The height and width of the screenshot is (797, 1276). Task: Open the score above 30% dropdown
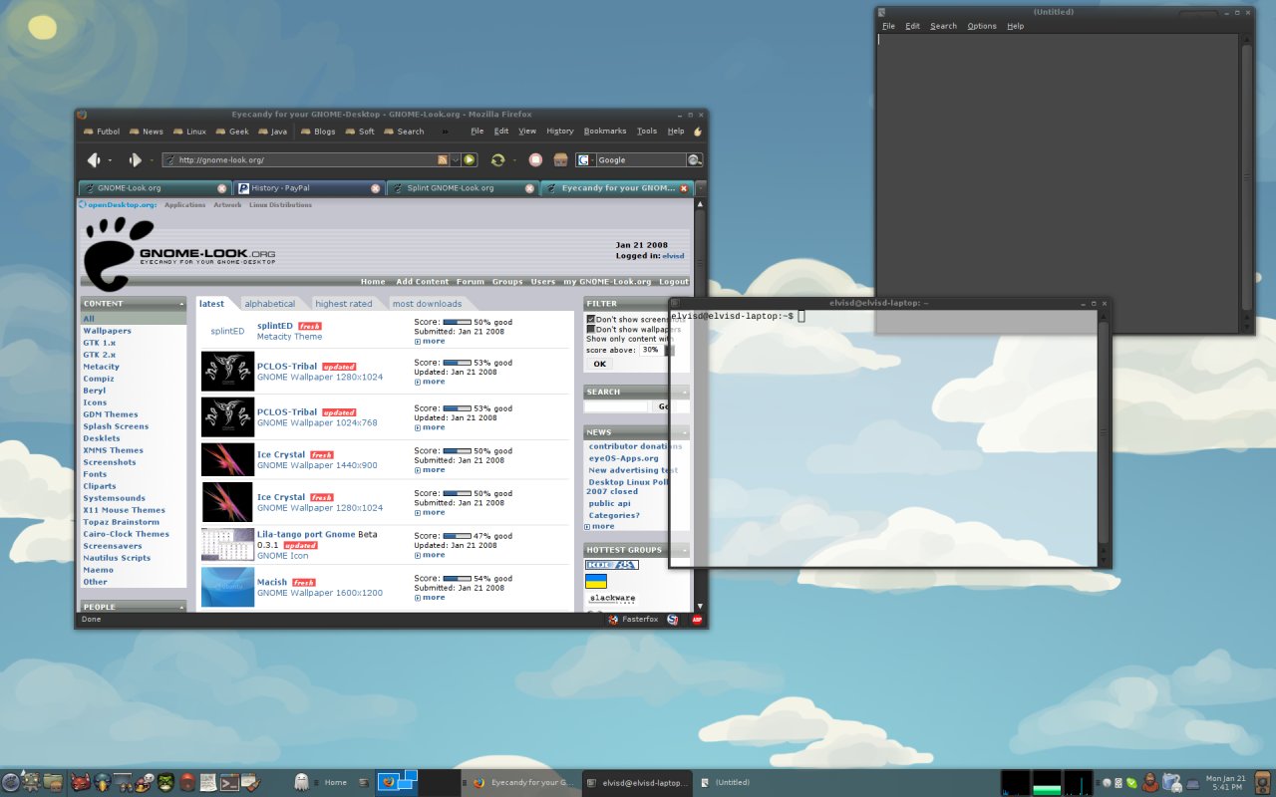click(658, 350)
